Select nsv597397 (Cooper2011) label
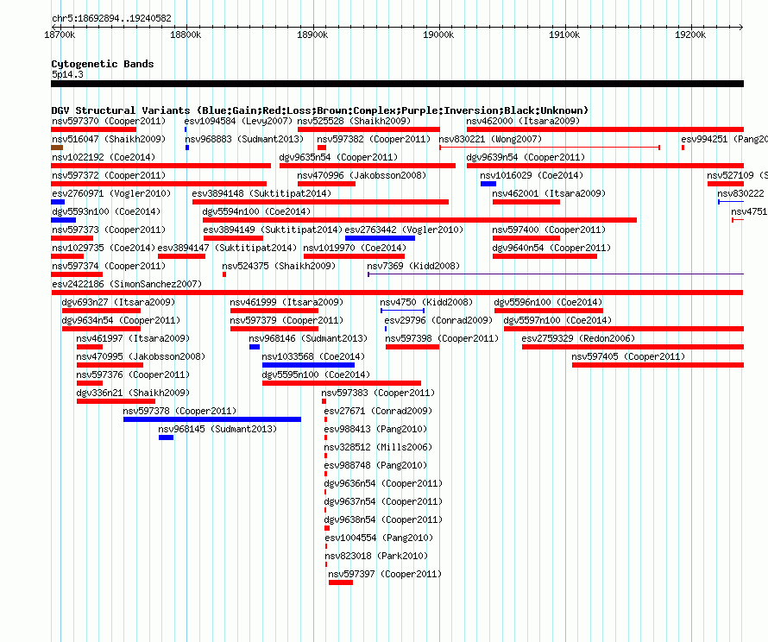Image resolution: width=768 pixels, height=642 pixels. tap(385, 574)
